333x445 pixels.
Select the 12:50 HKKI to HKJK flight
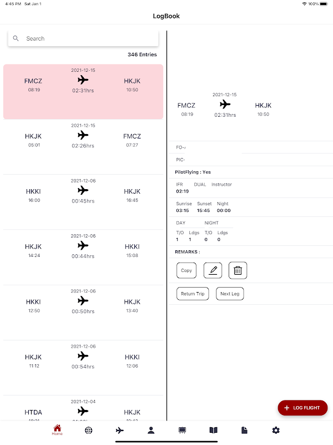point(83,312)
